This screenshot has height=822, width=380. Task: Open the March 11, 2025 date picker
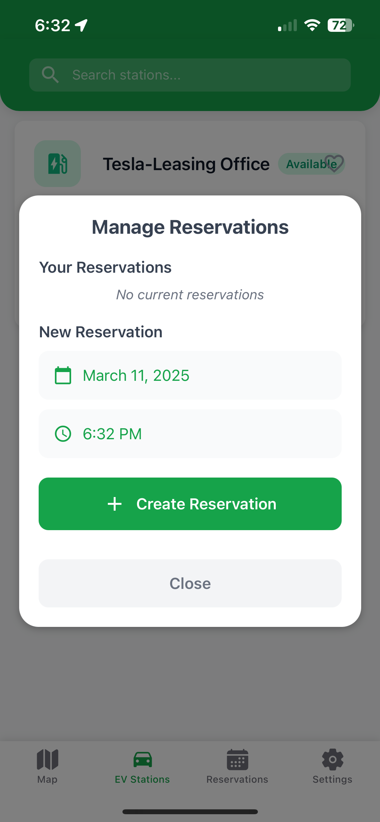click(190, 375)
